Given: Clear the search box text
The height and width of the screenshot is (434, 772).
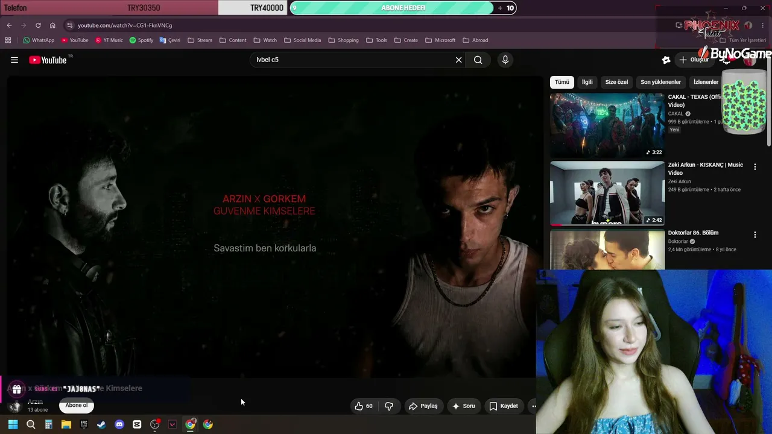Looking at the screenshot, I should (x=458, y=60).
